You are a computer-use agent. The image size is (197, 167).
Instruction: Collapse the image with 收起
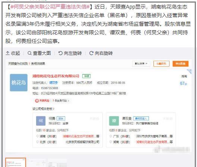click(x=13, y=53)
